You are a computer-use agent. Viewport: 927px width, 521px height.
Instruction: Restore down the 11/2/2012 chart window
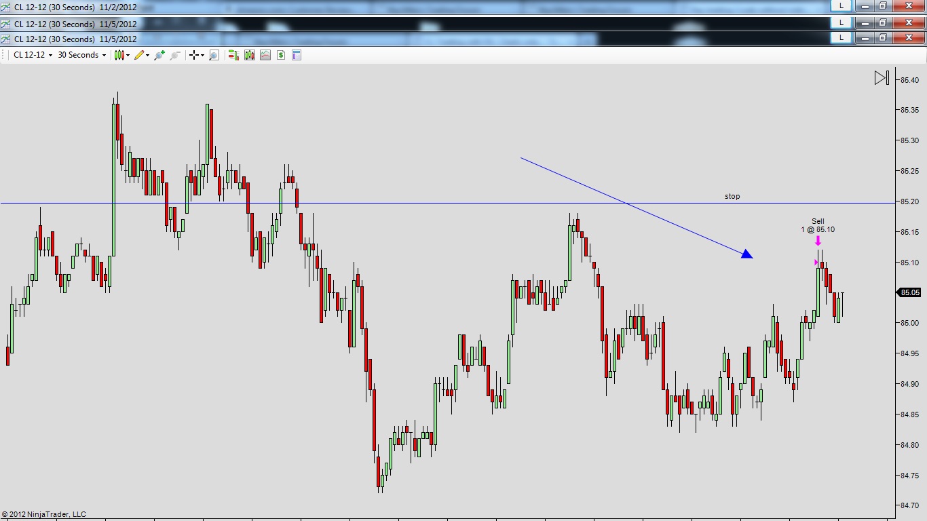coord(882,5)
